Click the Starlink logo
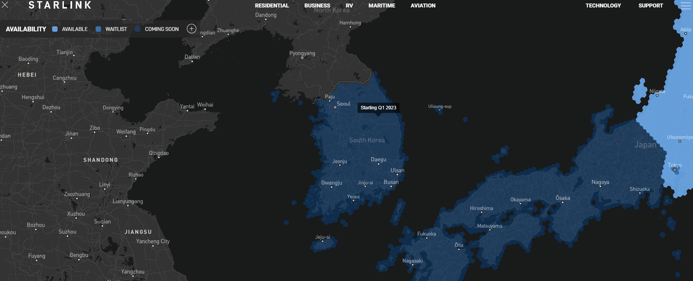Screen dimensions: 693x281 click(x=60, y=5)
